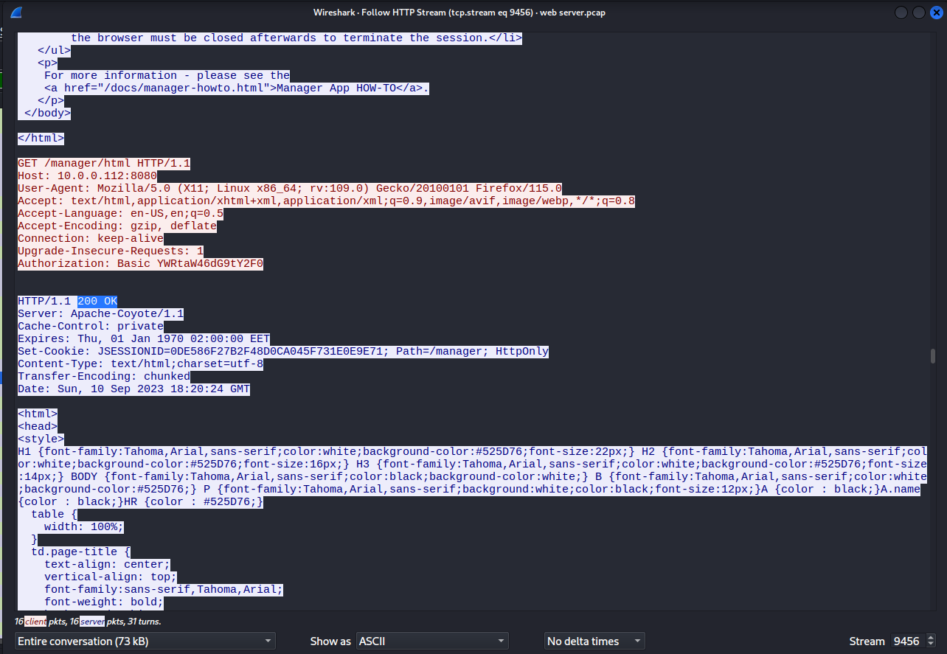Open the Entire conversation (73 kB) dropdown
The image size is (947, 654).
pos(145,641)
